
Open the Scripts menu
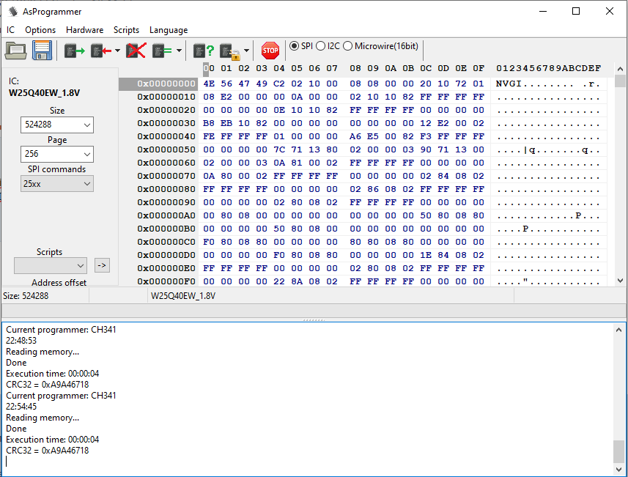(x=126, y=30)
